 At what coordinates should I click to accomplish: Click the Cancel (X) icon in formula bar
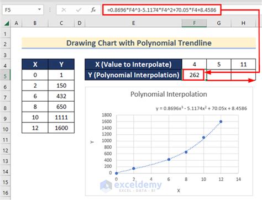(x=64, y=10)
